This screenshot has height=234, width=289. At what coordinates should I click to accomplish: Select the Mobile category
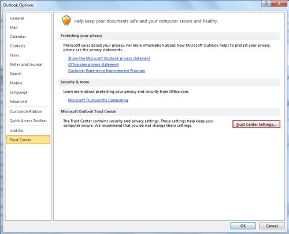16,83
